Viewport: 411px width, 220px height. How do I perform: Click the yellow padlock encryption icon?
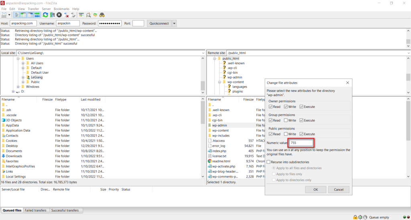click(355, 217)
